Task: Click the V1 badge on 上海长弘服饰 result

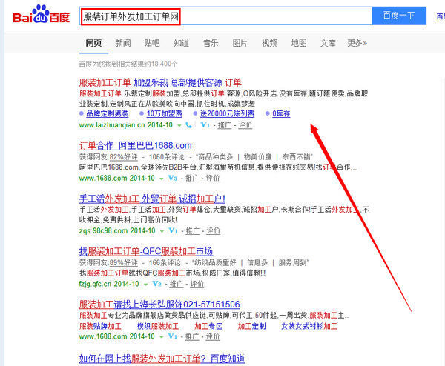Action: coord(173,336)
